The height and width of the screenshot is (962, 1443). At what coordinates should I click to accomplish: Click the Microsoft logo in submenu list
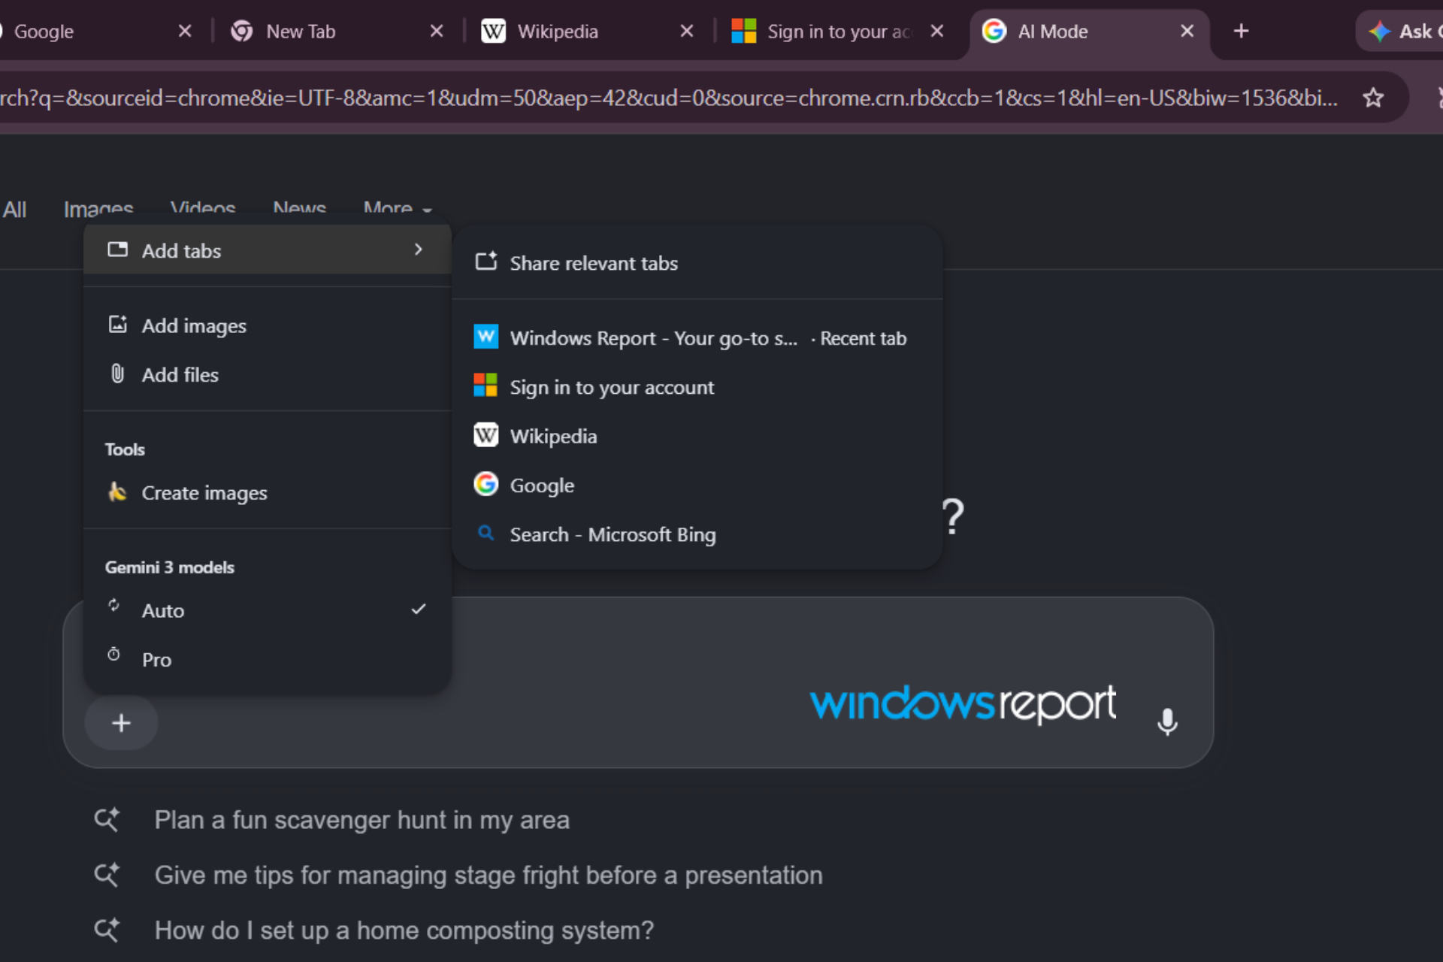(486, 385)
